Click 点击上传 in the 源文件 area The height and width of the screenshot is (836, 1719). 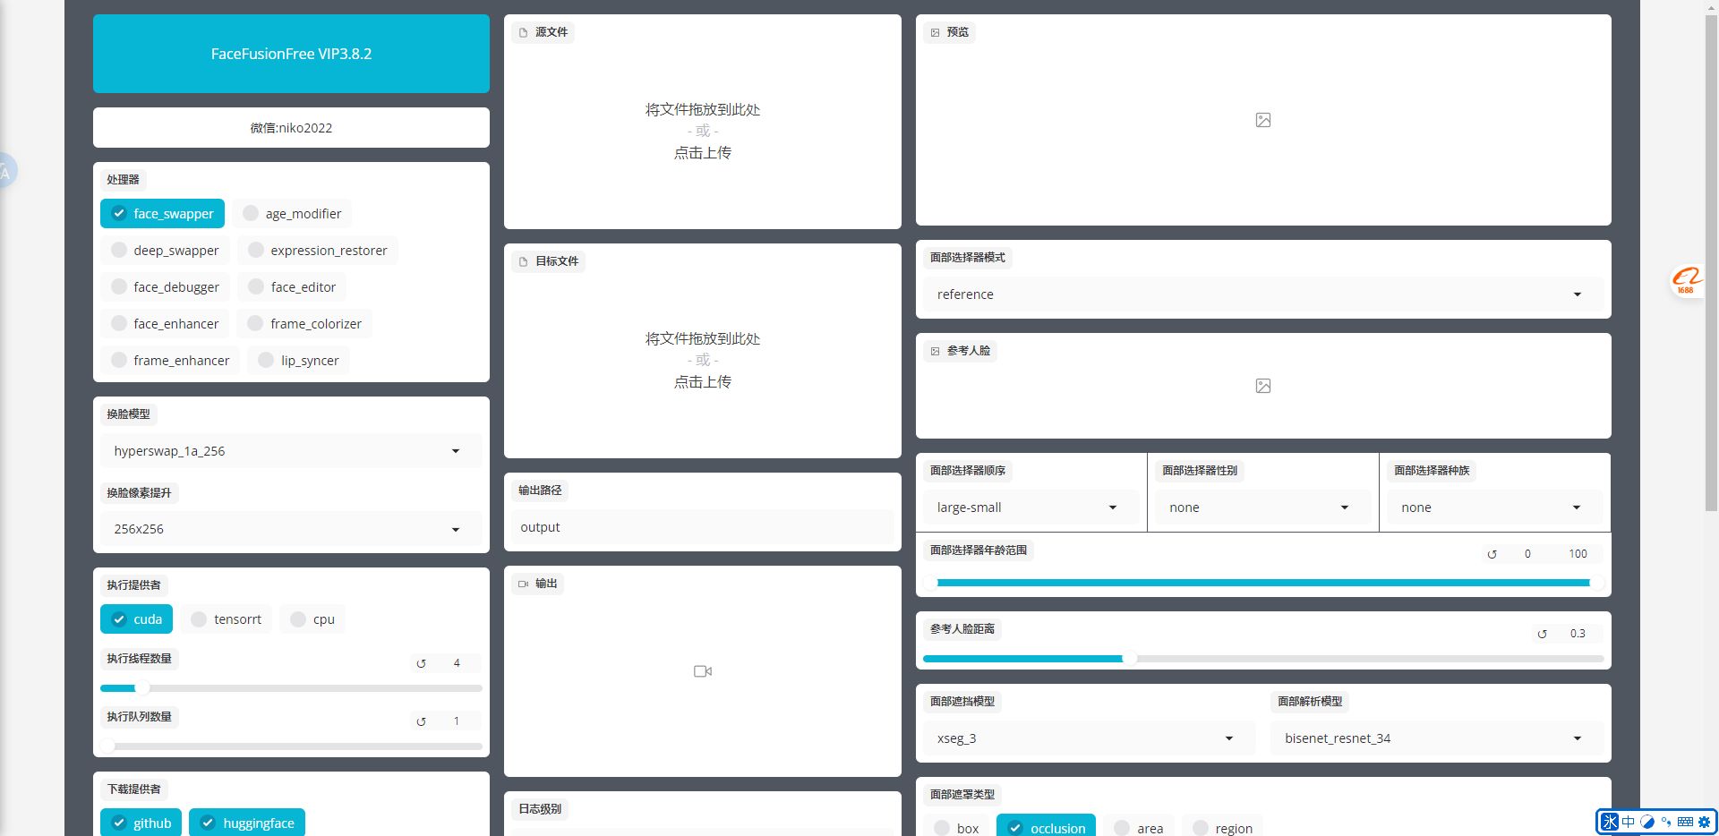tap(703, 153)
